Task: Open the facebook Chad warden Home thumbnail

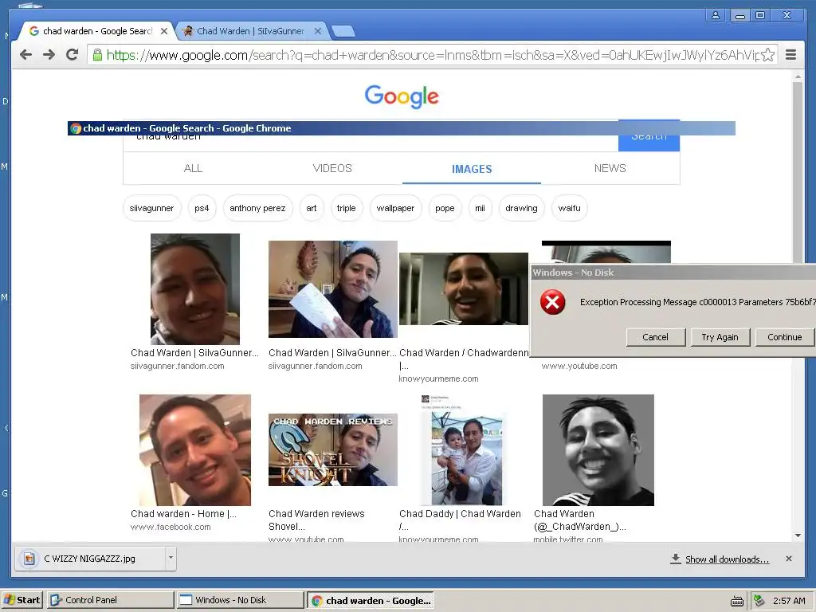Action: pyautogui.click(x=195, y=449)
